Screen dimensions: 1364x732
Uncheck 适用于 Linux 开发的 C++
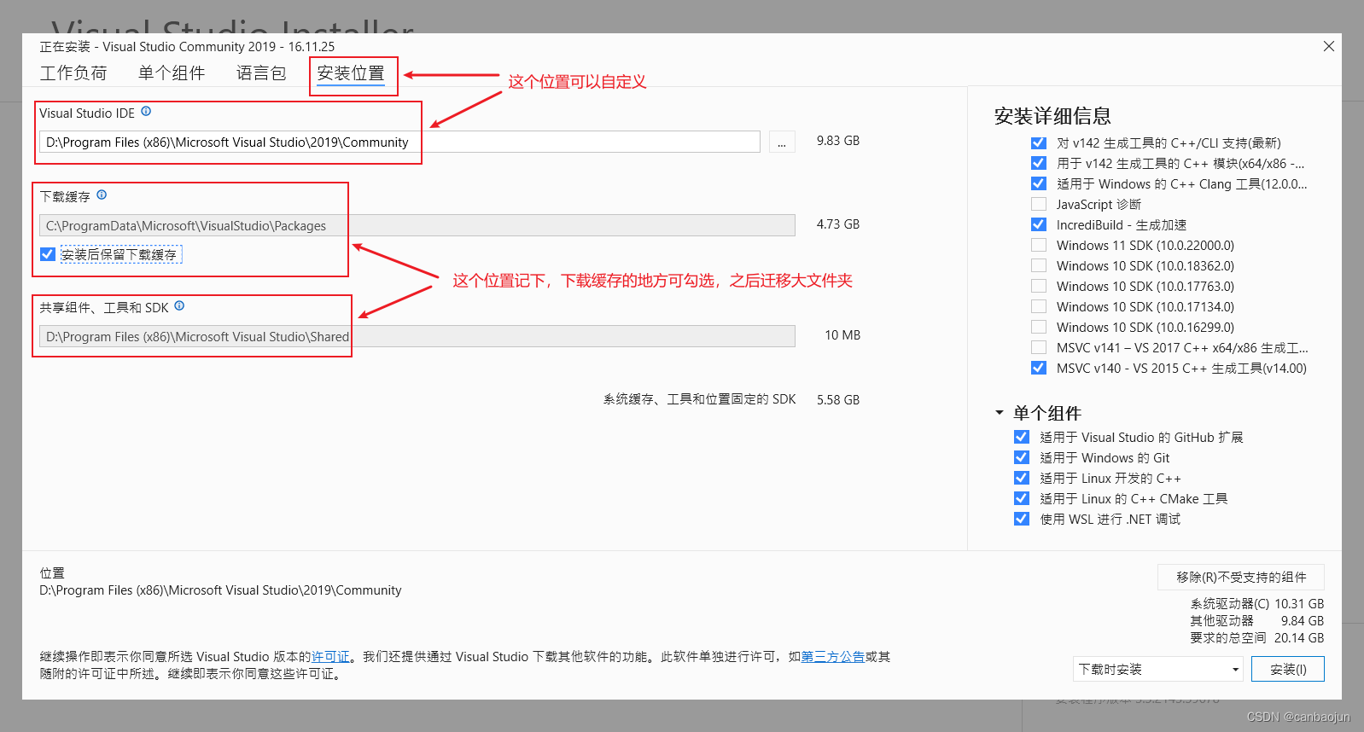(x=1022, y=478)
